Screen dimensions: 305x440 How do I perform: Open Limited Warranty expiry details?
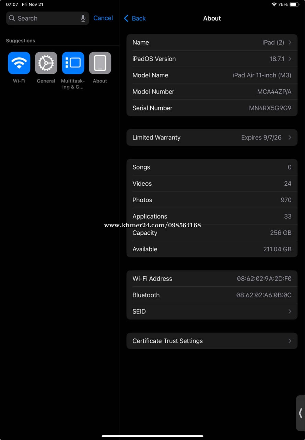click(x=212, y=137)
